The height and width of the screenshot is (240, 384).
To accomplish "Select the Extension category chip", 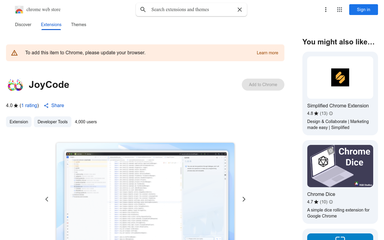I will (19, 122).
